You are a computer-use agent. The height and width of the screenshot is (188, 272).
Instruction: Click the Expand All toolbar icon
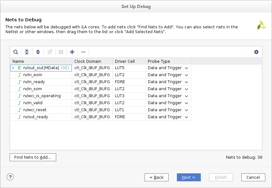(38, 52)
